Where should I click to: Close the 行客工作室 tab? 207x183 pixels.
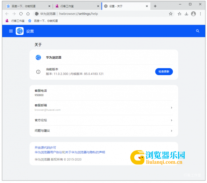pos(98,6)
